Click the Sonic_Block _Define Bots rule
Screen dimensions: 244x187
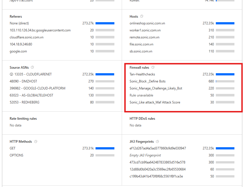click(147, 81)
